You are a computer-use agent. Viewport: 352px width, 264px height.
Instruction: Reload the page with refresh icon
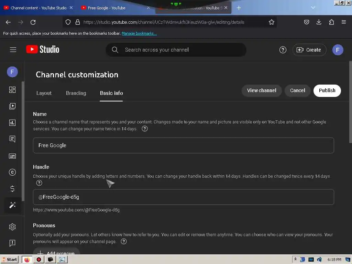(x=33, y=22)
